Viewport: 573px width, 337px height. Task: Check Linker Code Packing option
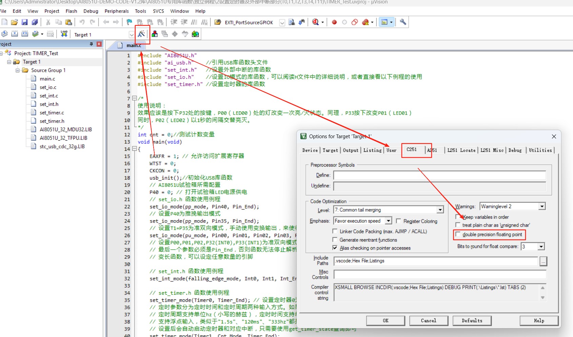tap(335, 231)
